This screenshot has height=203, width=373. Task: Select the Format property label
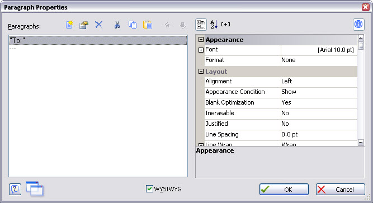click(x=215, y=60)
